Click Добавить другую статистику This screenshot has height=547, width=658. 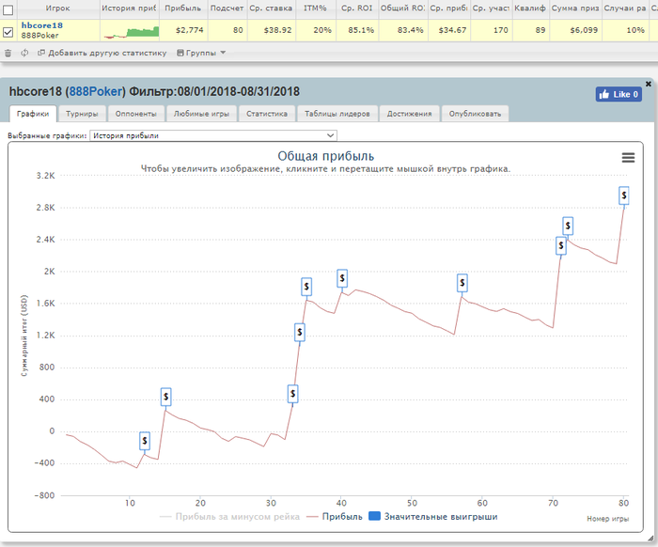point(102,53)
